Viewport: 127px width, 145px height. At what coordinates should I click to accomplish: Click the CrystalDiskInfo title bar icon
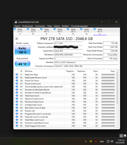tap(16, 22)
